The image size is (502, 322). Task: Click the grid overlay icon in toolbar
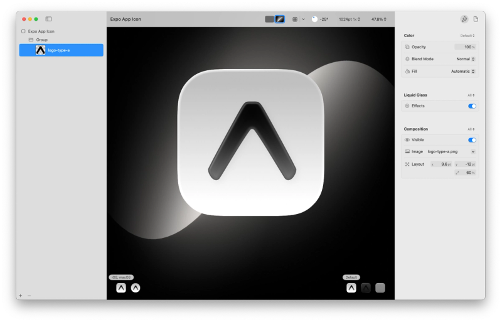point(295,19)
